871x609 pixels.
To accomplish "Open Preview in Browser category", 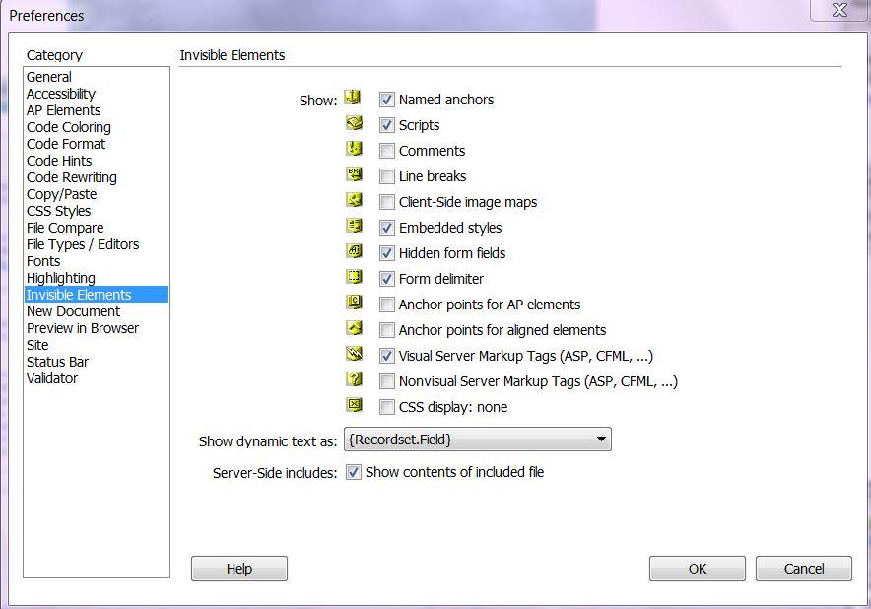I will tap(97, 328).
